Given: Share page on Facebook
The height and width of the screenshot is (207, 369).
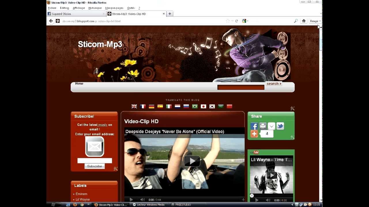Looking at the screenshot, I should [x=254, y=126].
